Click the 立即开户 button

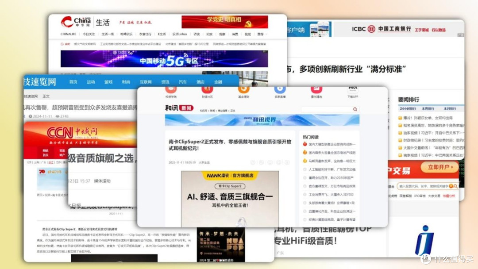[439, 167]
